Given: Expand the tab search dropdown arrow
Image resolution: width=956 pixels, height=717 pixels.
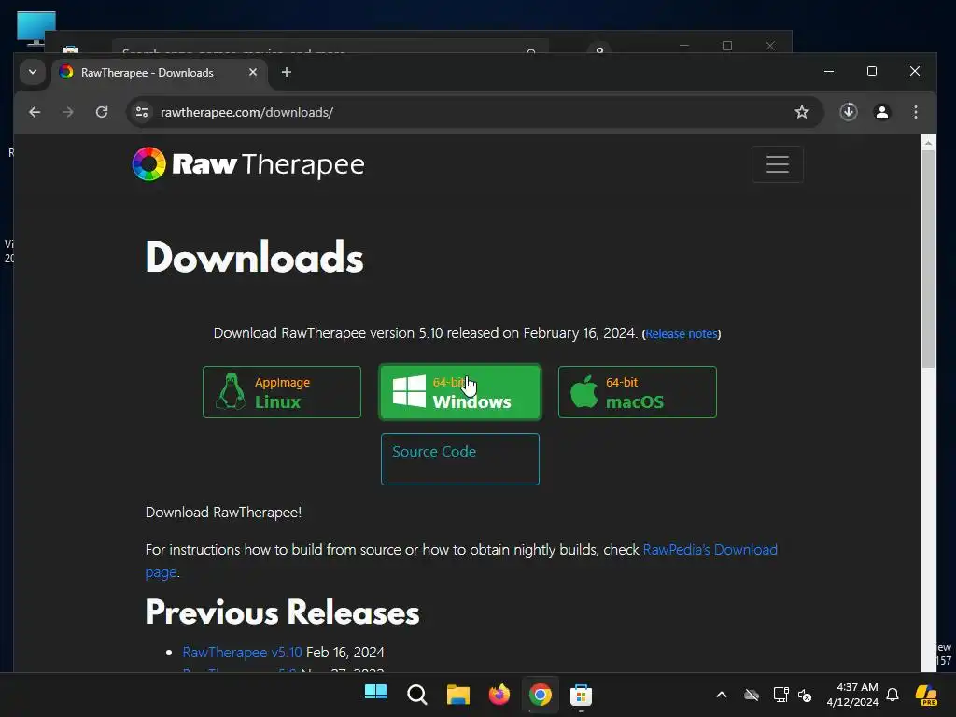Looking at the screenshot, I should click(x=33, y=72).
